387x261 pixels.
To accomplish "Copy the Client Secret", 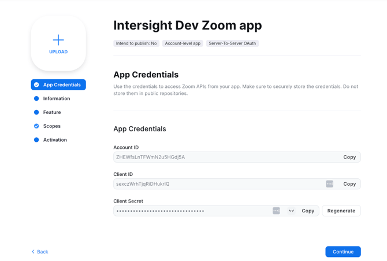I will (x=308, y=211).
